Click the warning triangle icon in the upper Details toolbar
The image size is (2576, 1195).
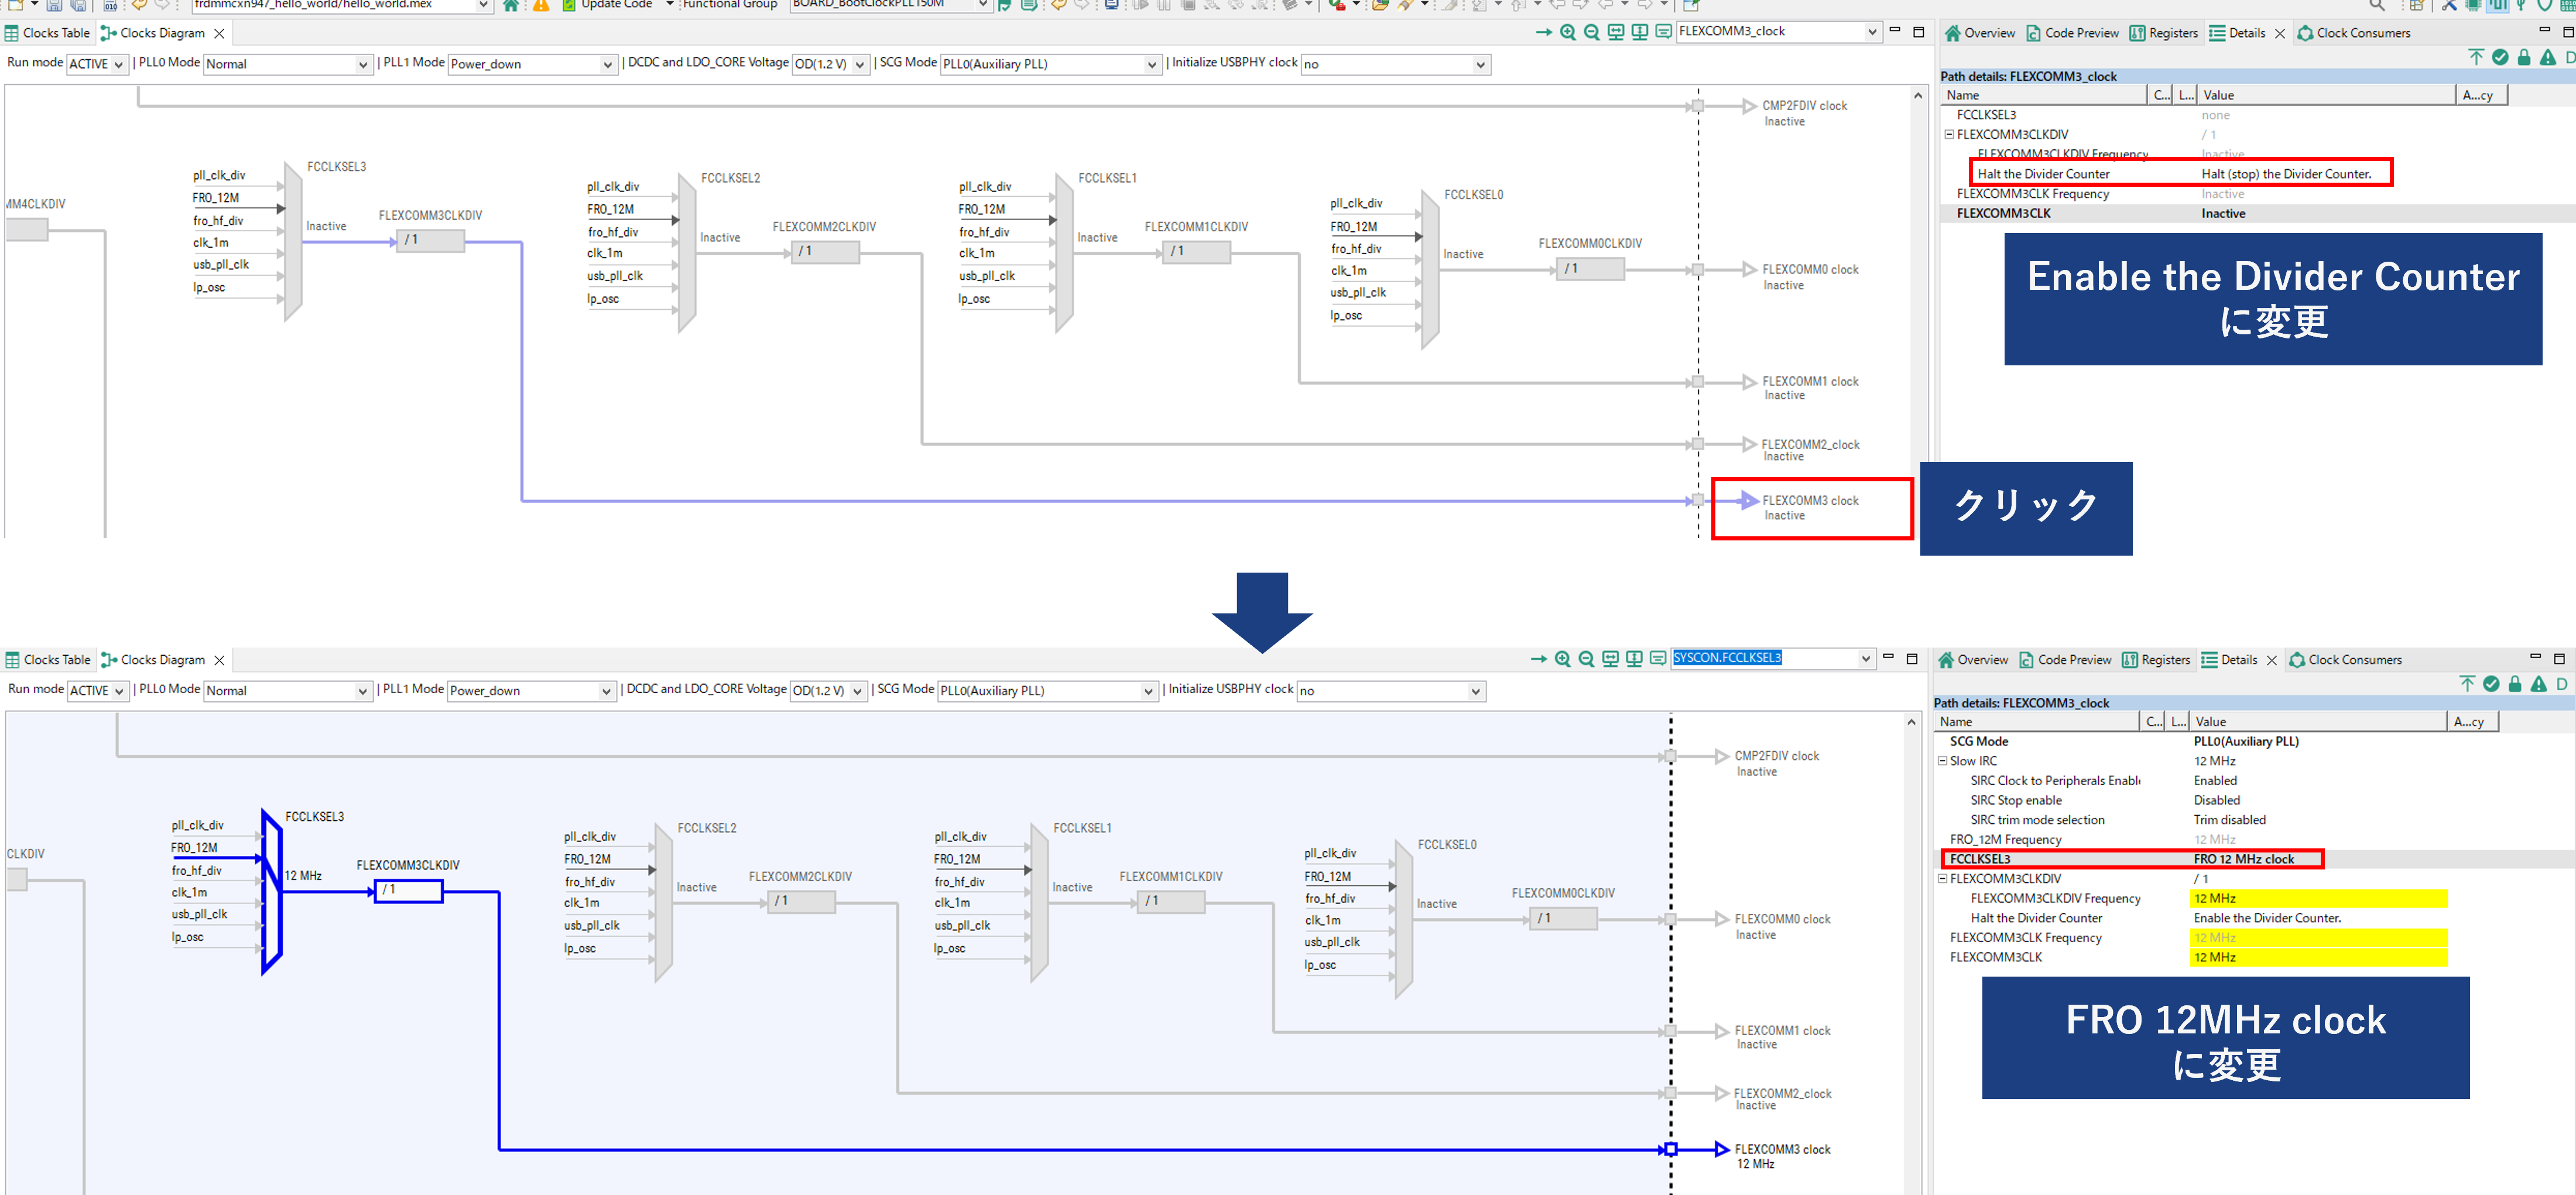tap(2548, 58)
